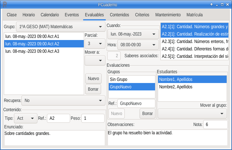Click Nuevo button beside evaluables list
The image size is (232, 150).
pyautogui.click(x=93, y=79)
